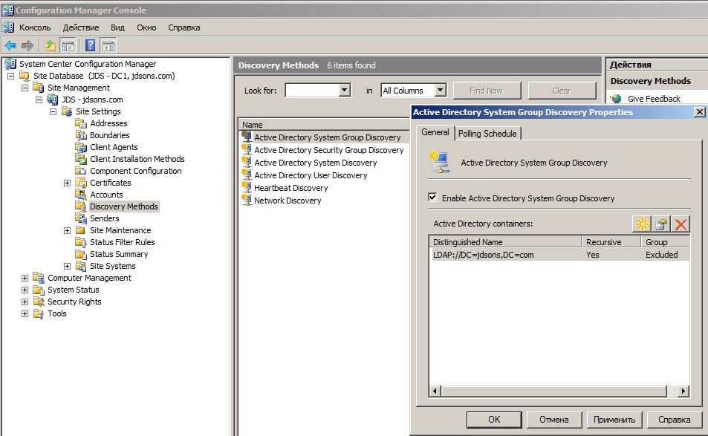Expand the System Status node
The height and width of the screenshot is (436, 708).
coord(25,290)
